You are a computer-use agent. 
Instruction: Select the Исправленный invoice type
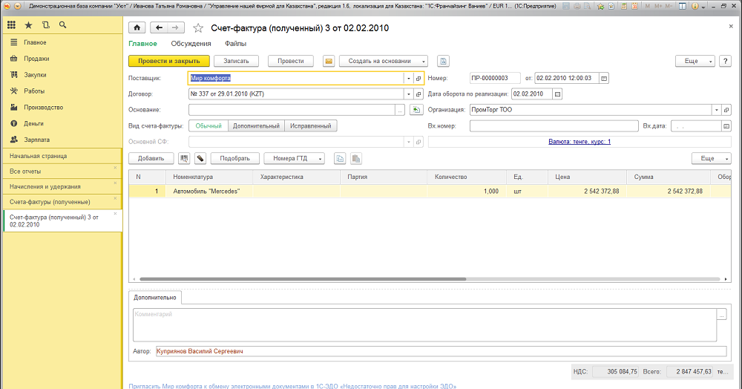click(x=310, y=126)
